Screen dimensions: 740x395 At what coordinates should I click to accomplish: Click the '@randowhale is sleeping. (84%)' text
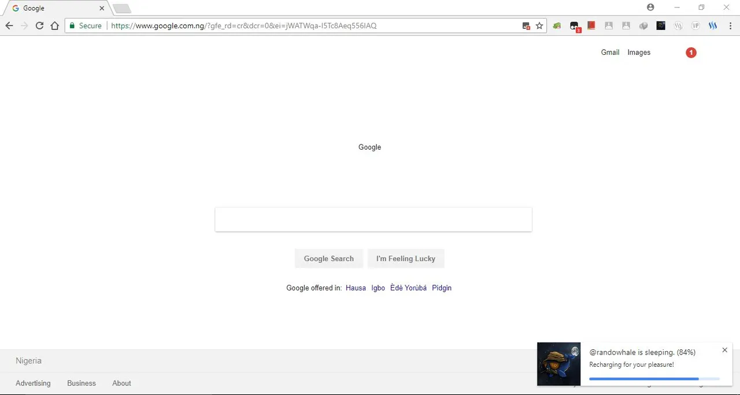642,352
